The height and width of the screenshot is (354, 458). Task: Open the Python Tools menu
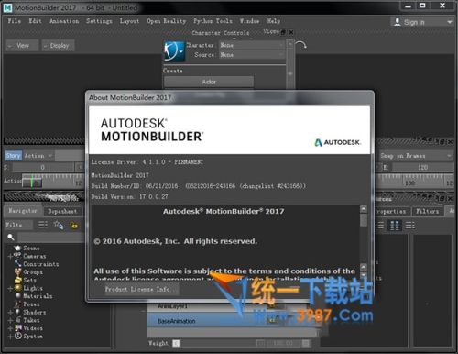(213, 21)
